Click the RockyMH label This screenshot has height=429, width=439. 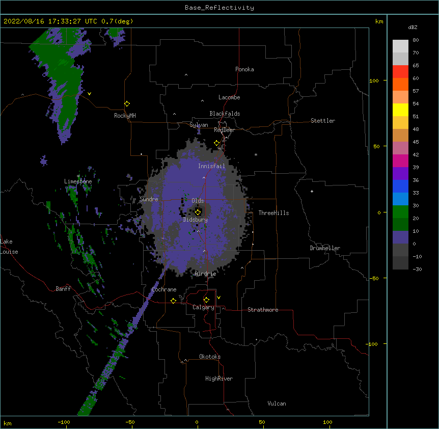tap(125, 116)
